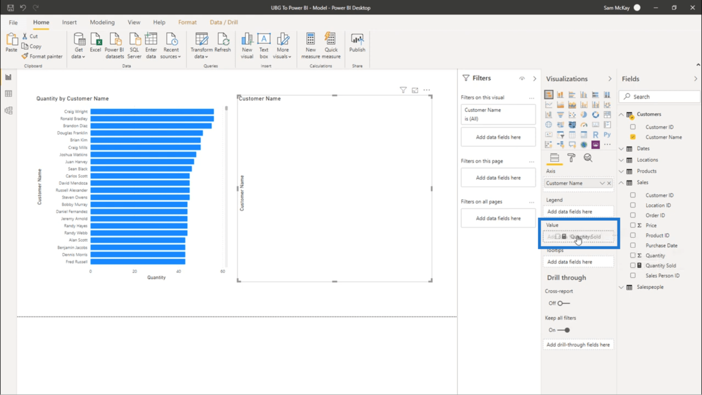
Task: Open the File menu
Action: tap(13, 23)
